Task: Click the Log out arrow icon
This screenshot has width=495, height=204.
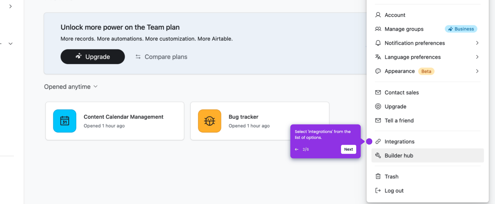Action: coord(378,191)
